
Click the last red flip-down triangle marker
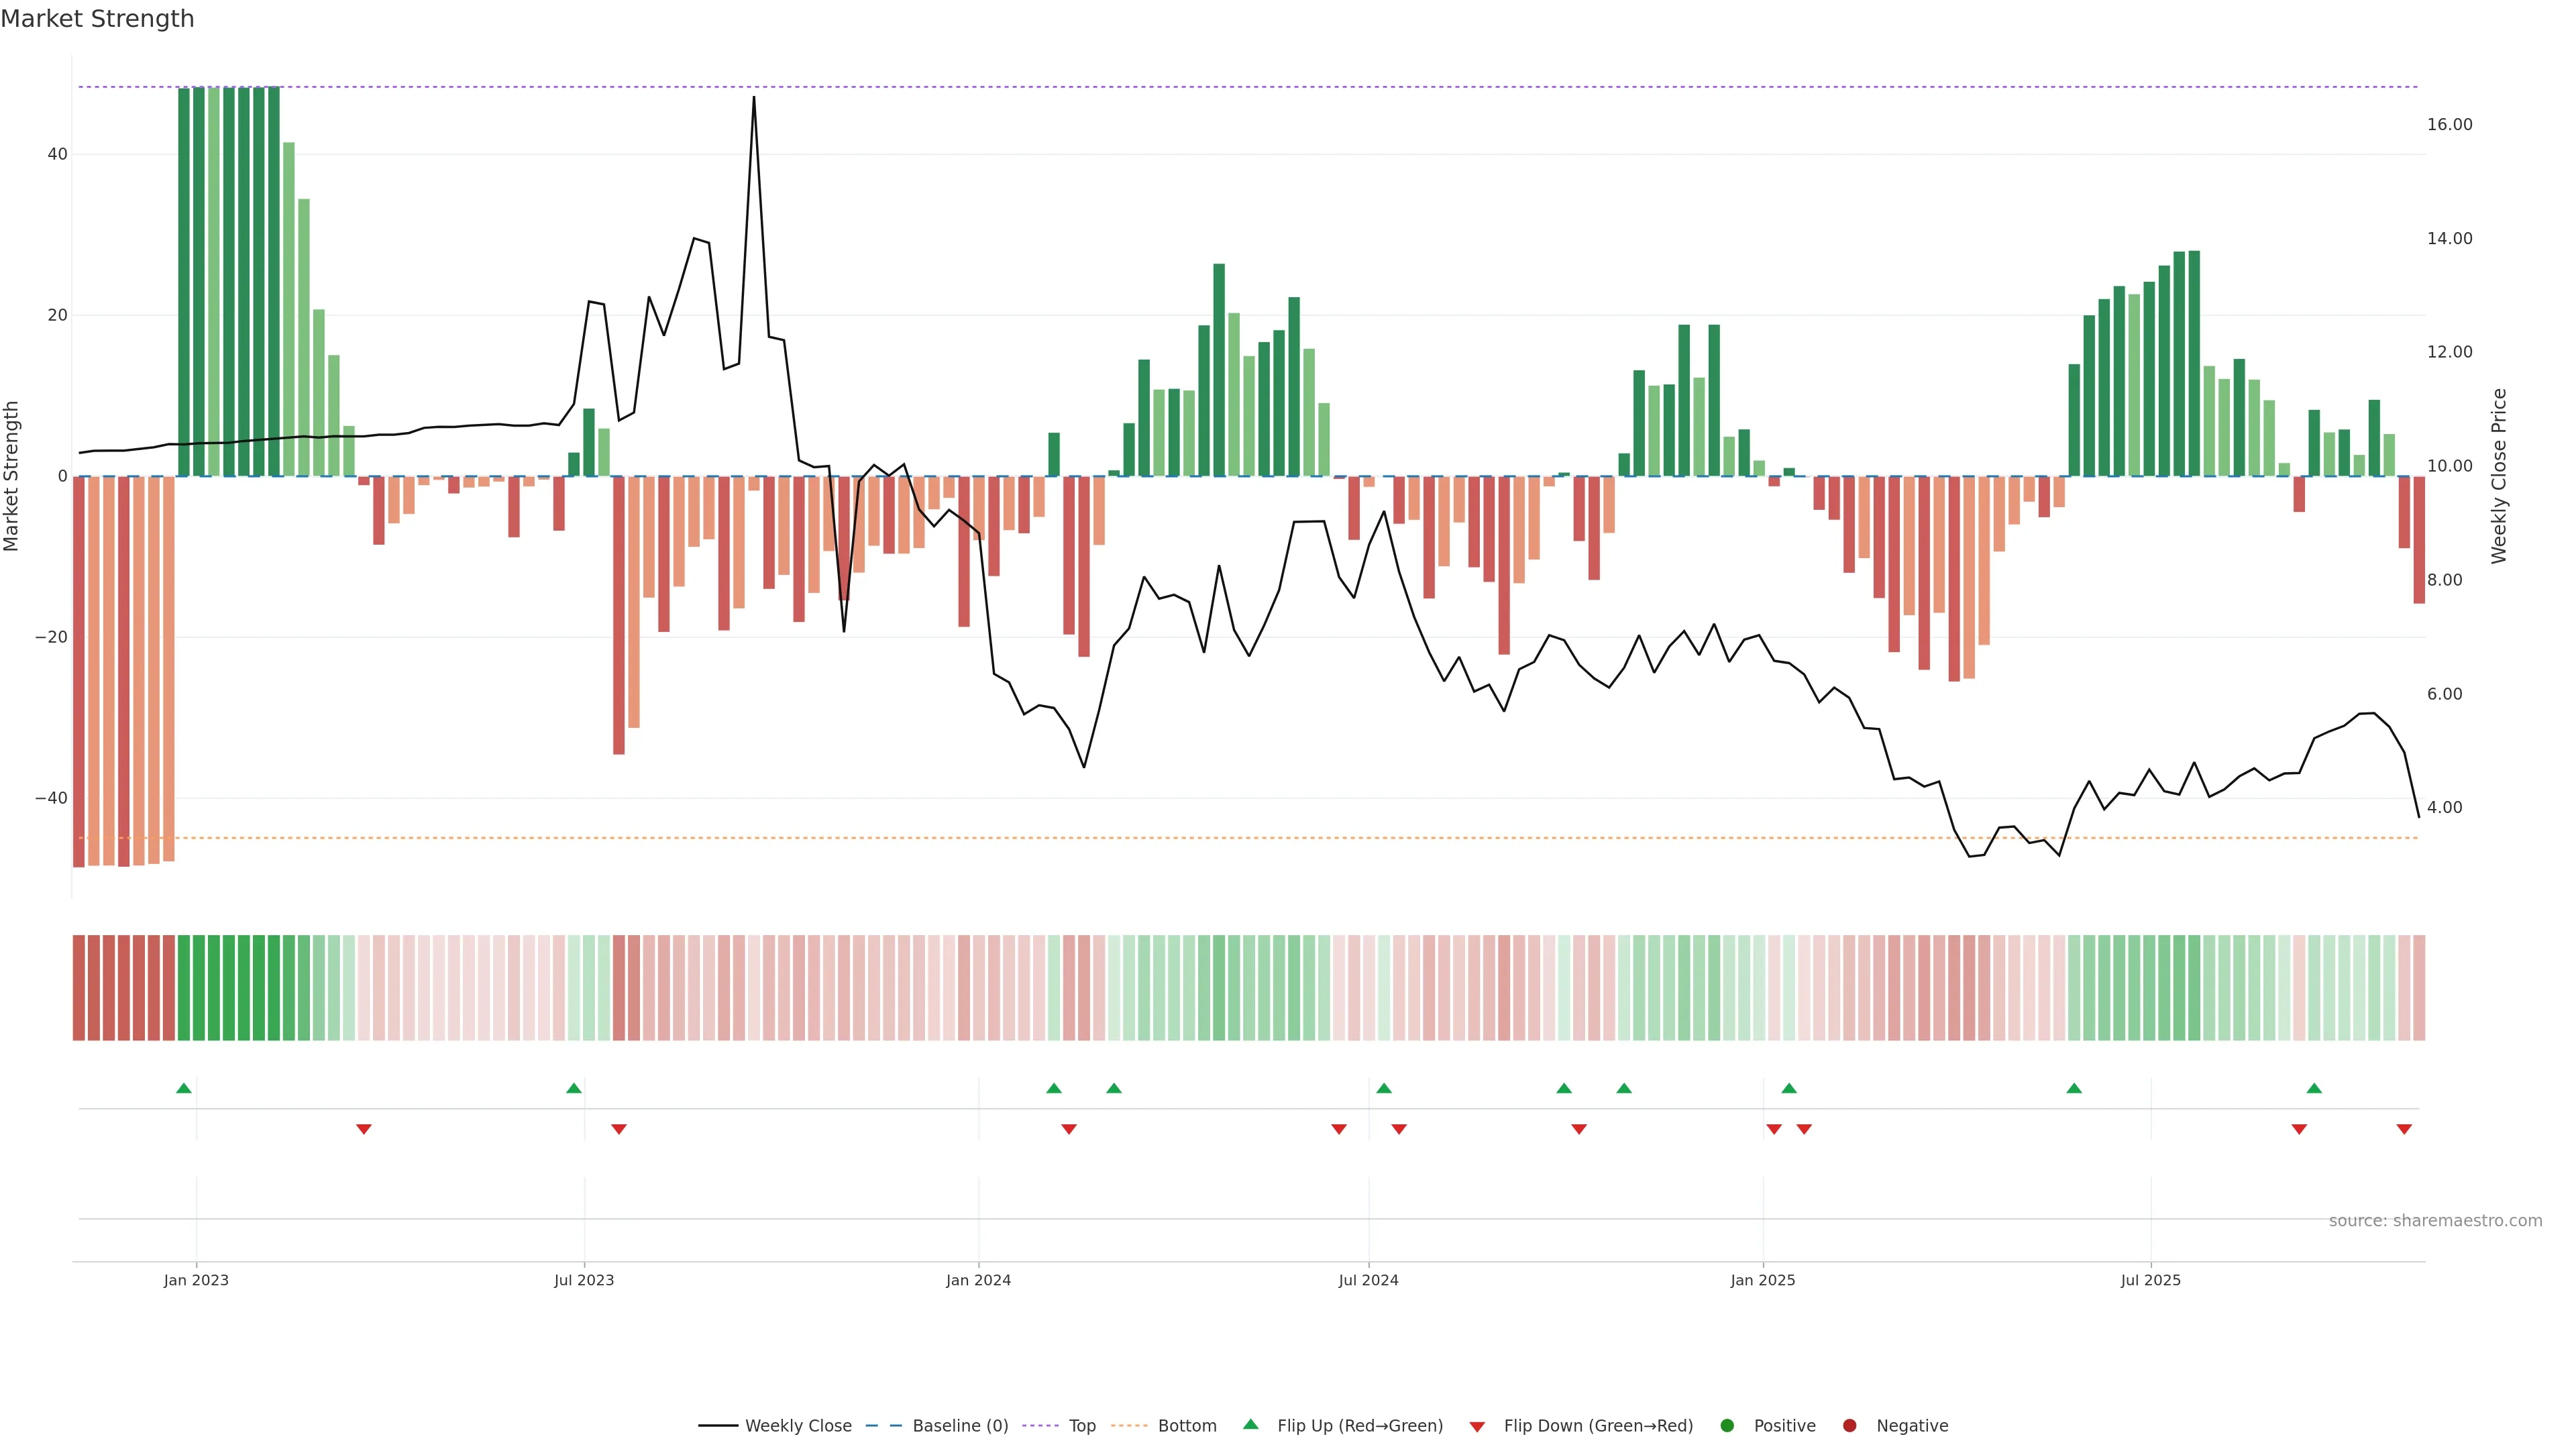tap(2404, 1129)
